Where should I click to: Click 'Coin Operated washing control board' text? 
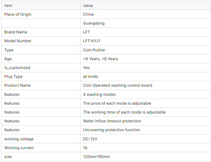click(x=118, y=85)
